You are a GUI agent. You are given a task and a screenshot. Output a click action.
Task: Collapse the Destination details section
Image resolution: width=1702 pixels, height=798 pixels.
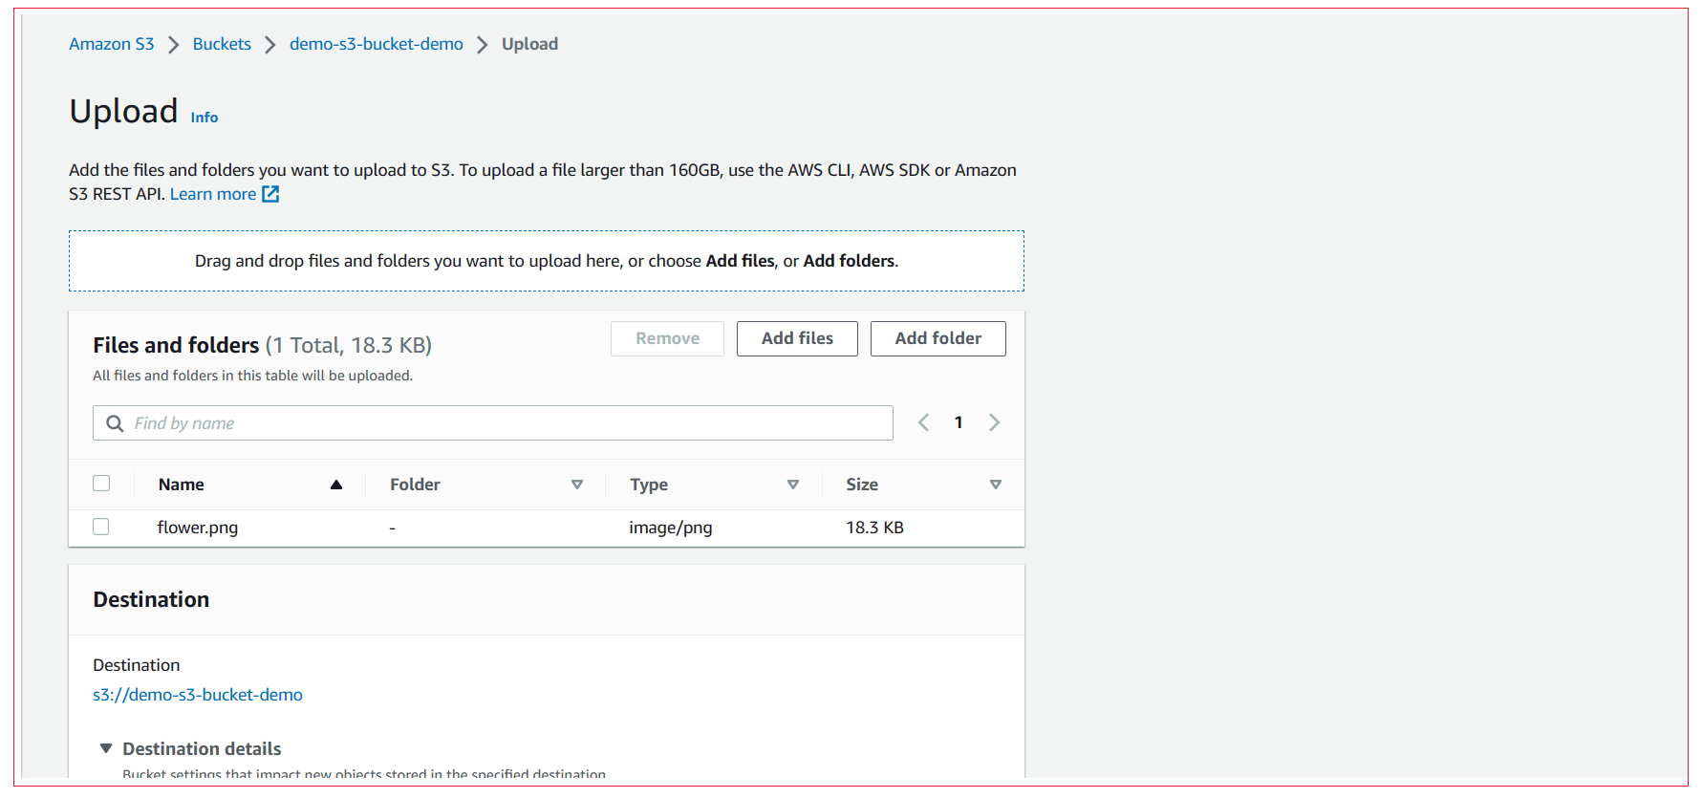(106, 748)
